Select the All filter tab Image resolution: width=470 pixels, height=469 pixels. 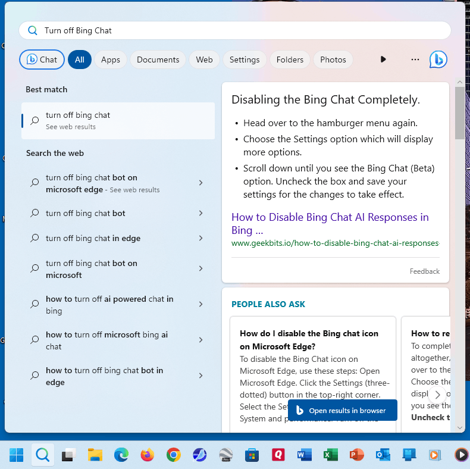pyautogui.click(x=80, y=60)
